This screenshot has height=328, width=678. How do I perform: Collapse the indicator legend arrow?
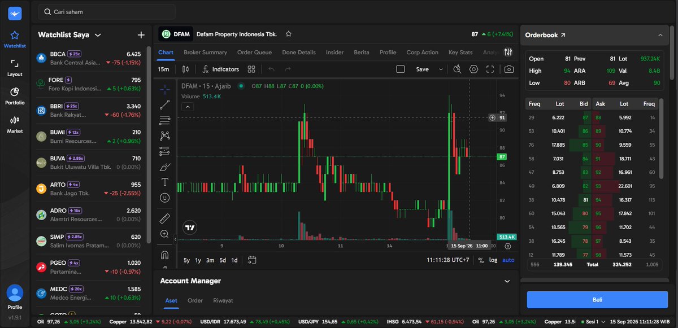pos(188,107)
